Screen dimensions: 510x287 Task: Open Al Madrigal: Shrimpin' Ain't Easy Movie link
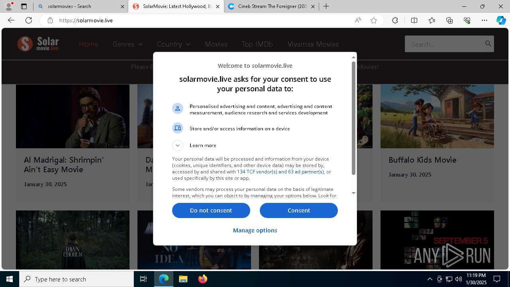click(64, 165)
